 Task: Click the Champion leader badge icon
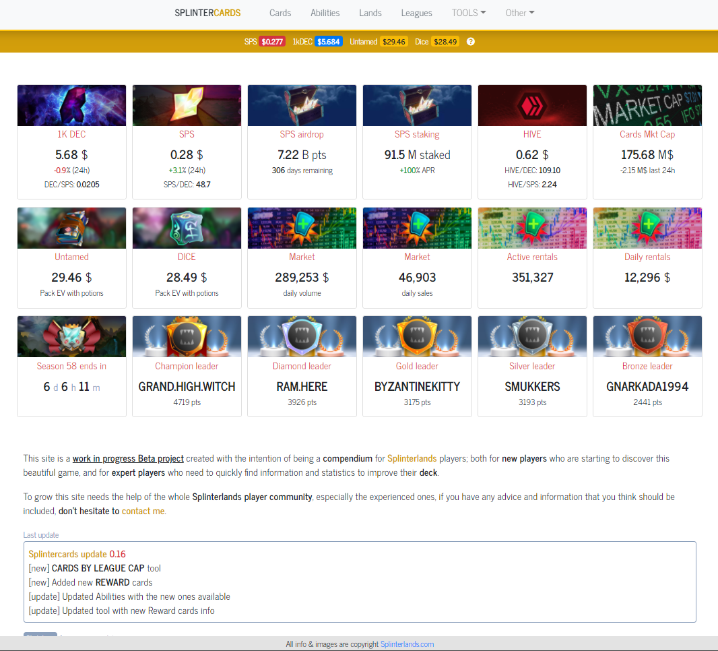(187, 337)
